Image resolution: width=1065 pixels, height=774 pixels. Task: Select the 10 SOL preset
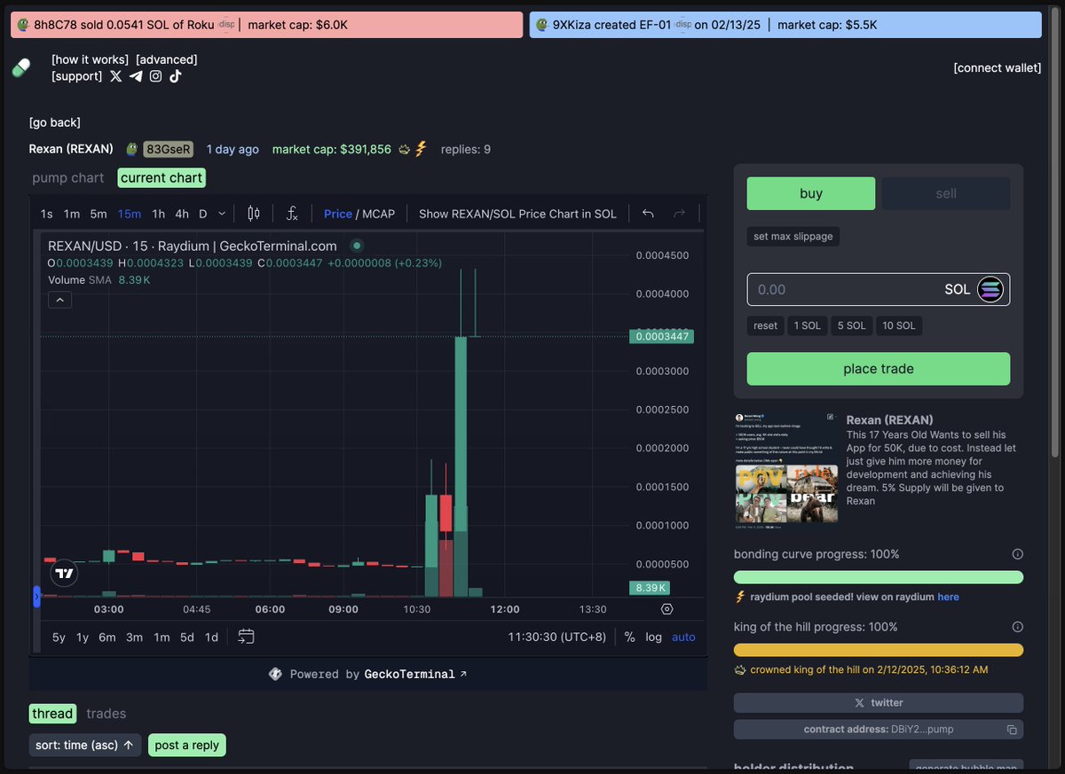(899, 325)
